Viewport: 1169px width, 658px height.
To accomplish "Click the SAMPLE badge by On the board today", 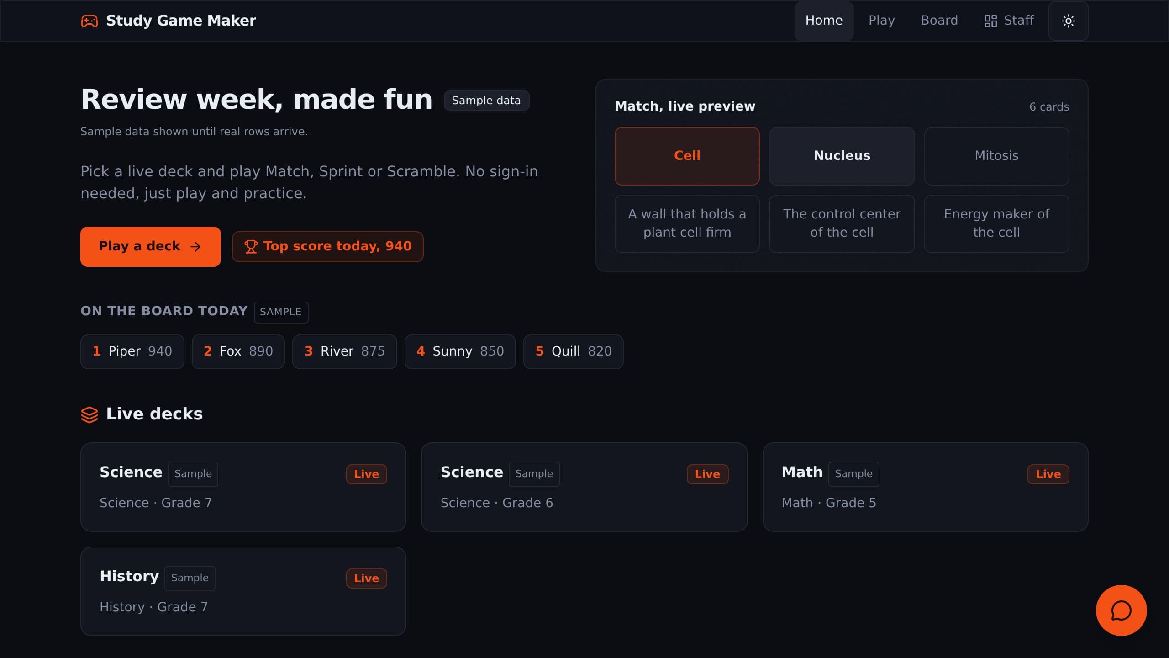I will pyautogui.click(x=281, y=312).
